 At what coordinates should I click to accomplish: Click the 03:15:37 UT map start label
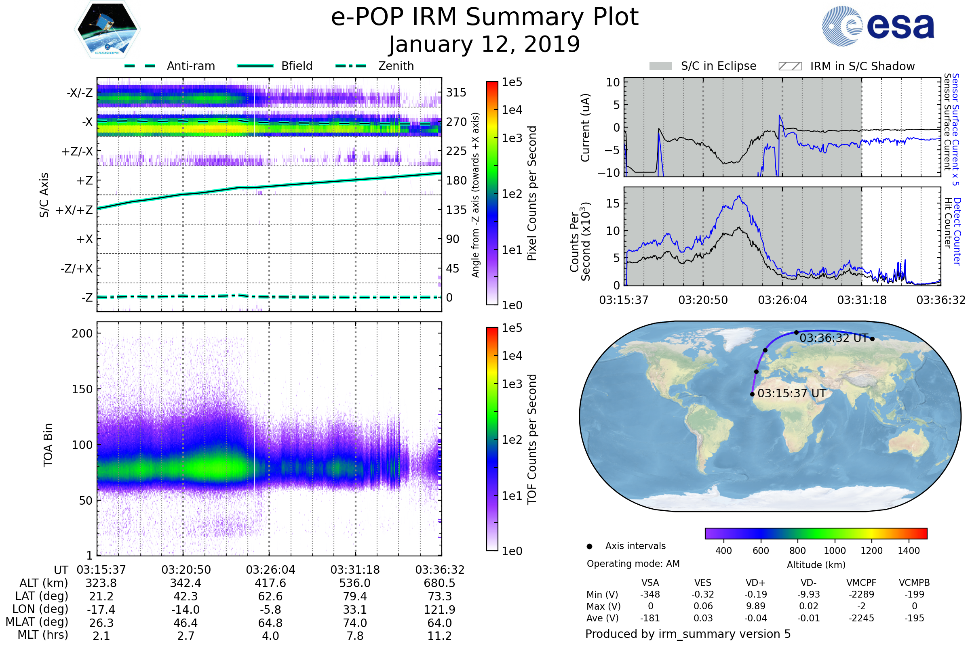[x=791, y=393]
